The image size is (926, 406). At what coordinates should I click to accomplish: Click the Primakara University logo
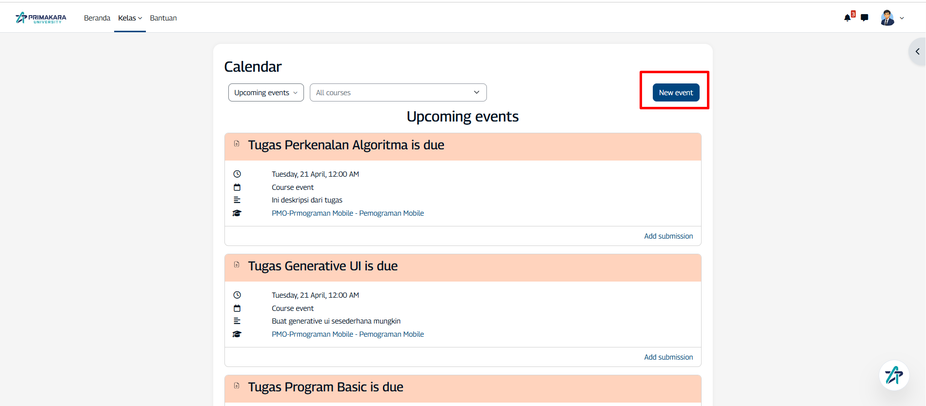[41, 18]
